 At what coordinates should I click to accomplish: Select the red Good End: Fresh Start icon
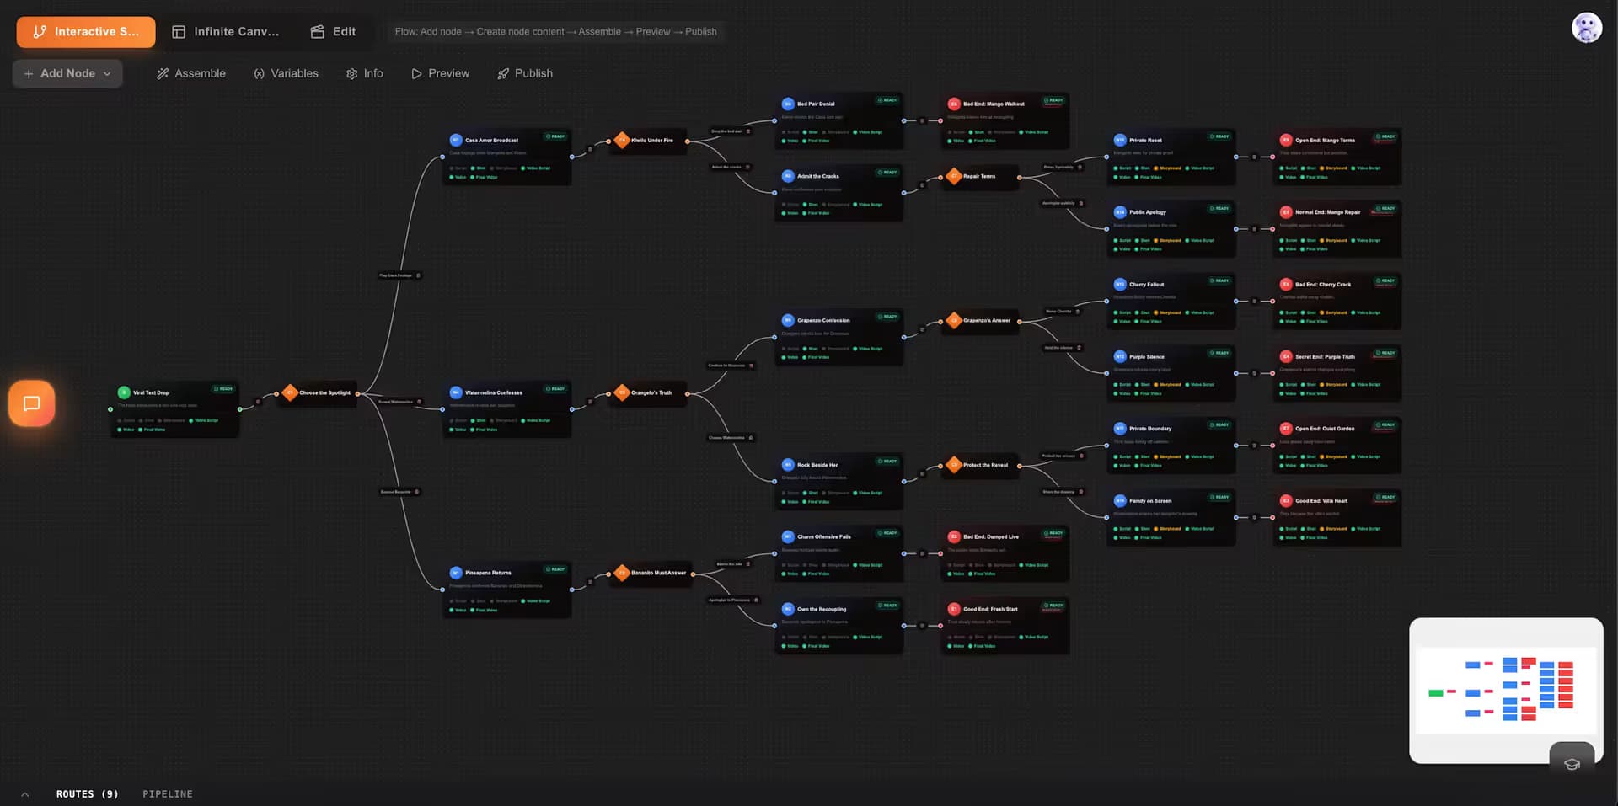tap(954, 609)
